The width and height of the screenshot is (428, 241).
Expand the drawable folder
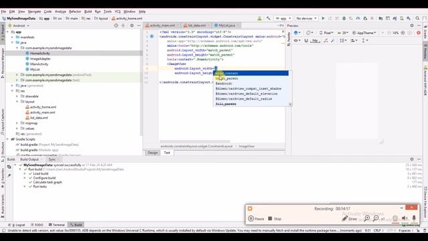[x=17, y=96]
